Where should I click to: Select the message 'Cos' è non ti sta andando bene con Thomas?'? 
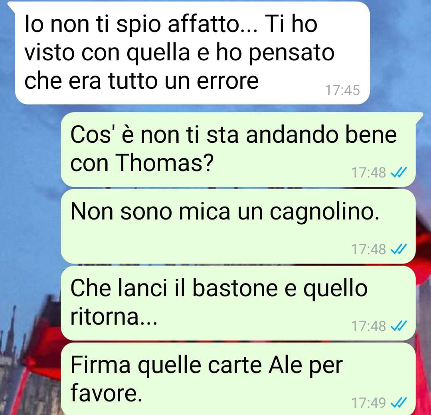[x=238, y=149]
